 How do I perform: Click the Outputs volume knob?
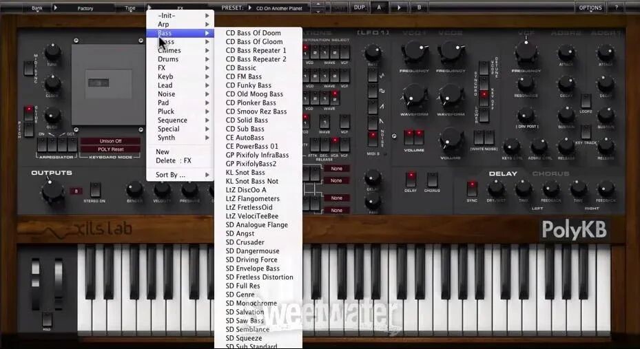tap(52, 191)
